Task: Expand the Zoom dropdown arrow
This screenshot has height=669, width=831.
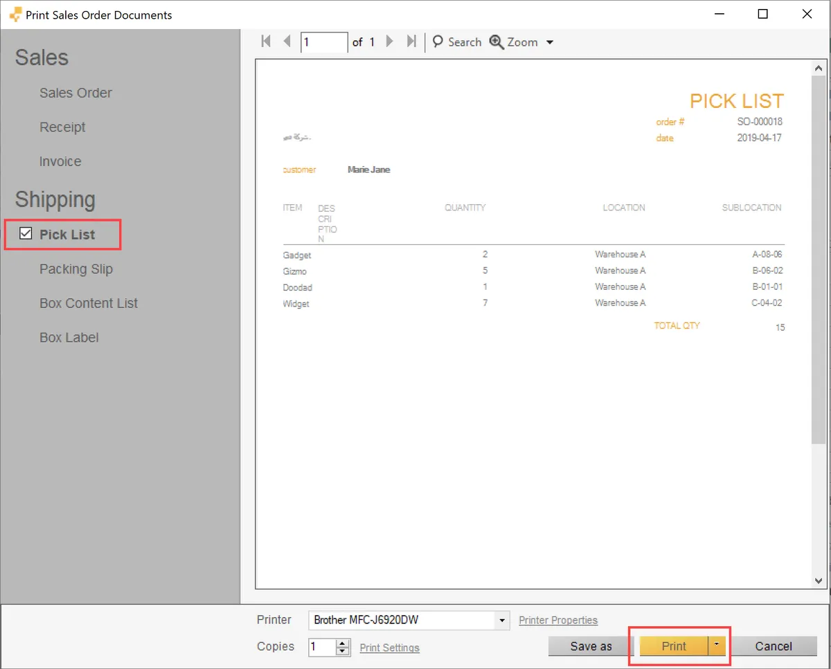Action: (x=550, y=42)
